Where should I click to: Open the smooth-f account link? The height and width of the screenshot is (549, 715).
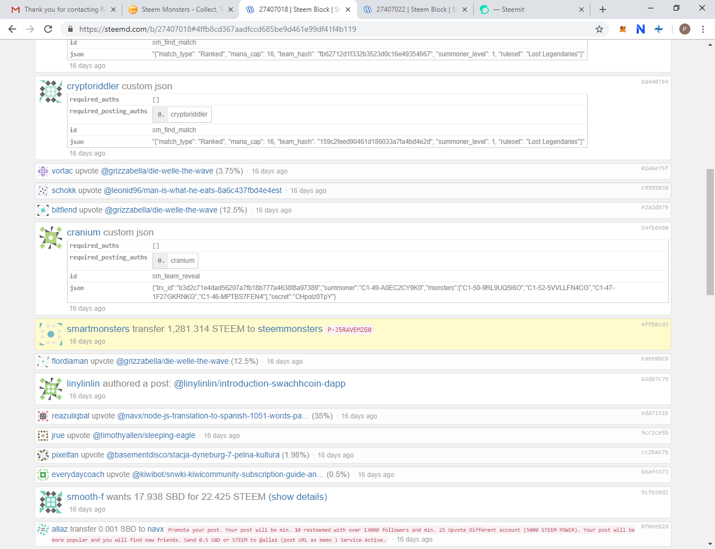85,497
